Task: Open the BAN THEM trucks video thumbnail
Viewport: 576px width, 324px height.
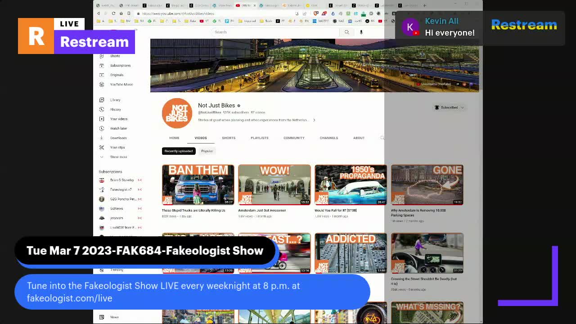Action: tap(198, 184)
